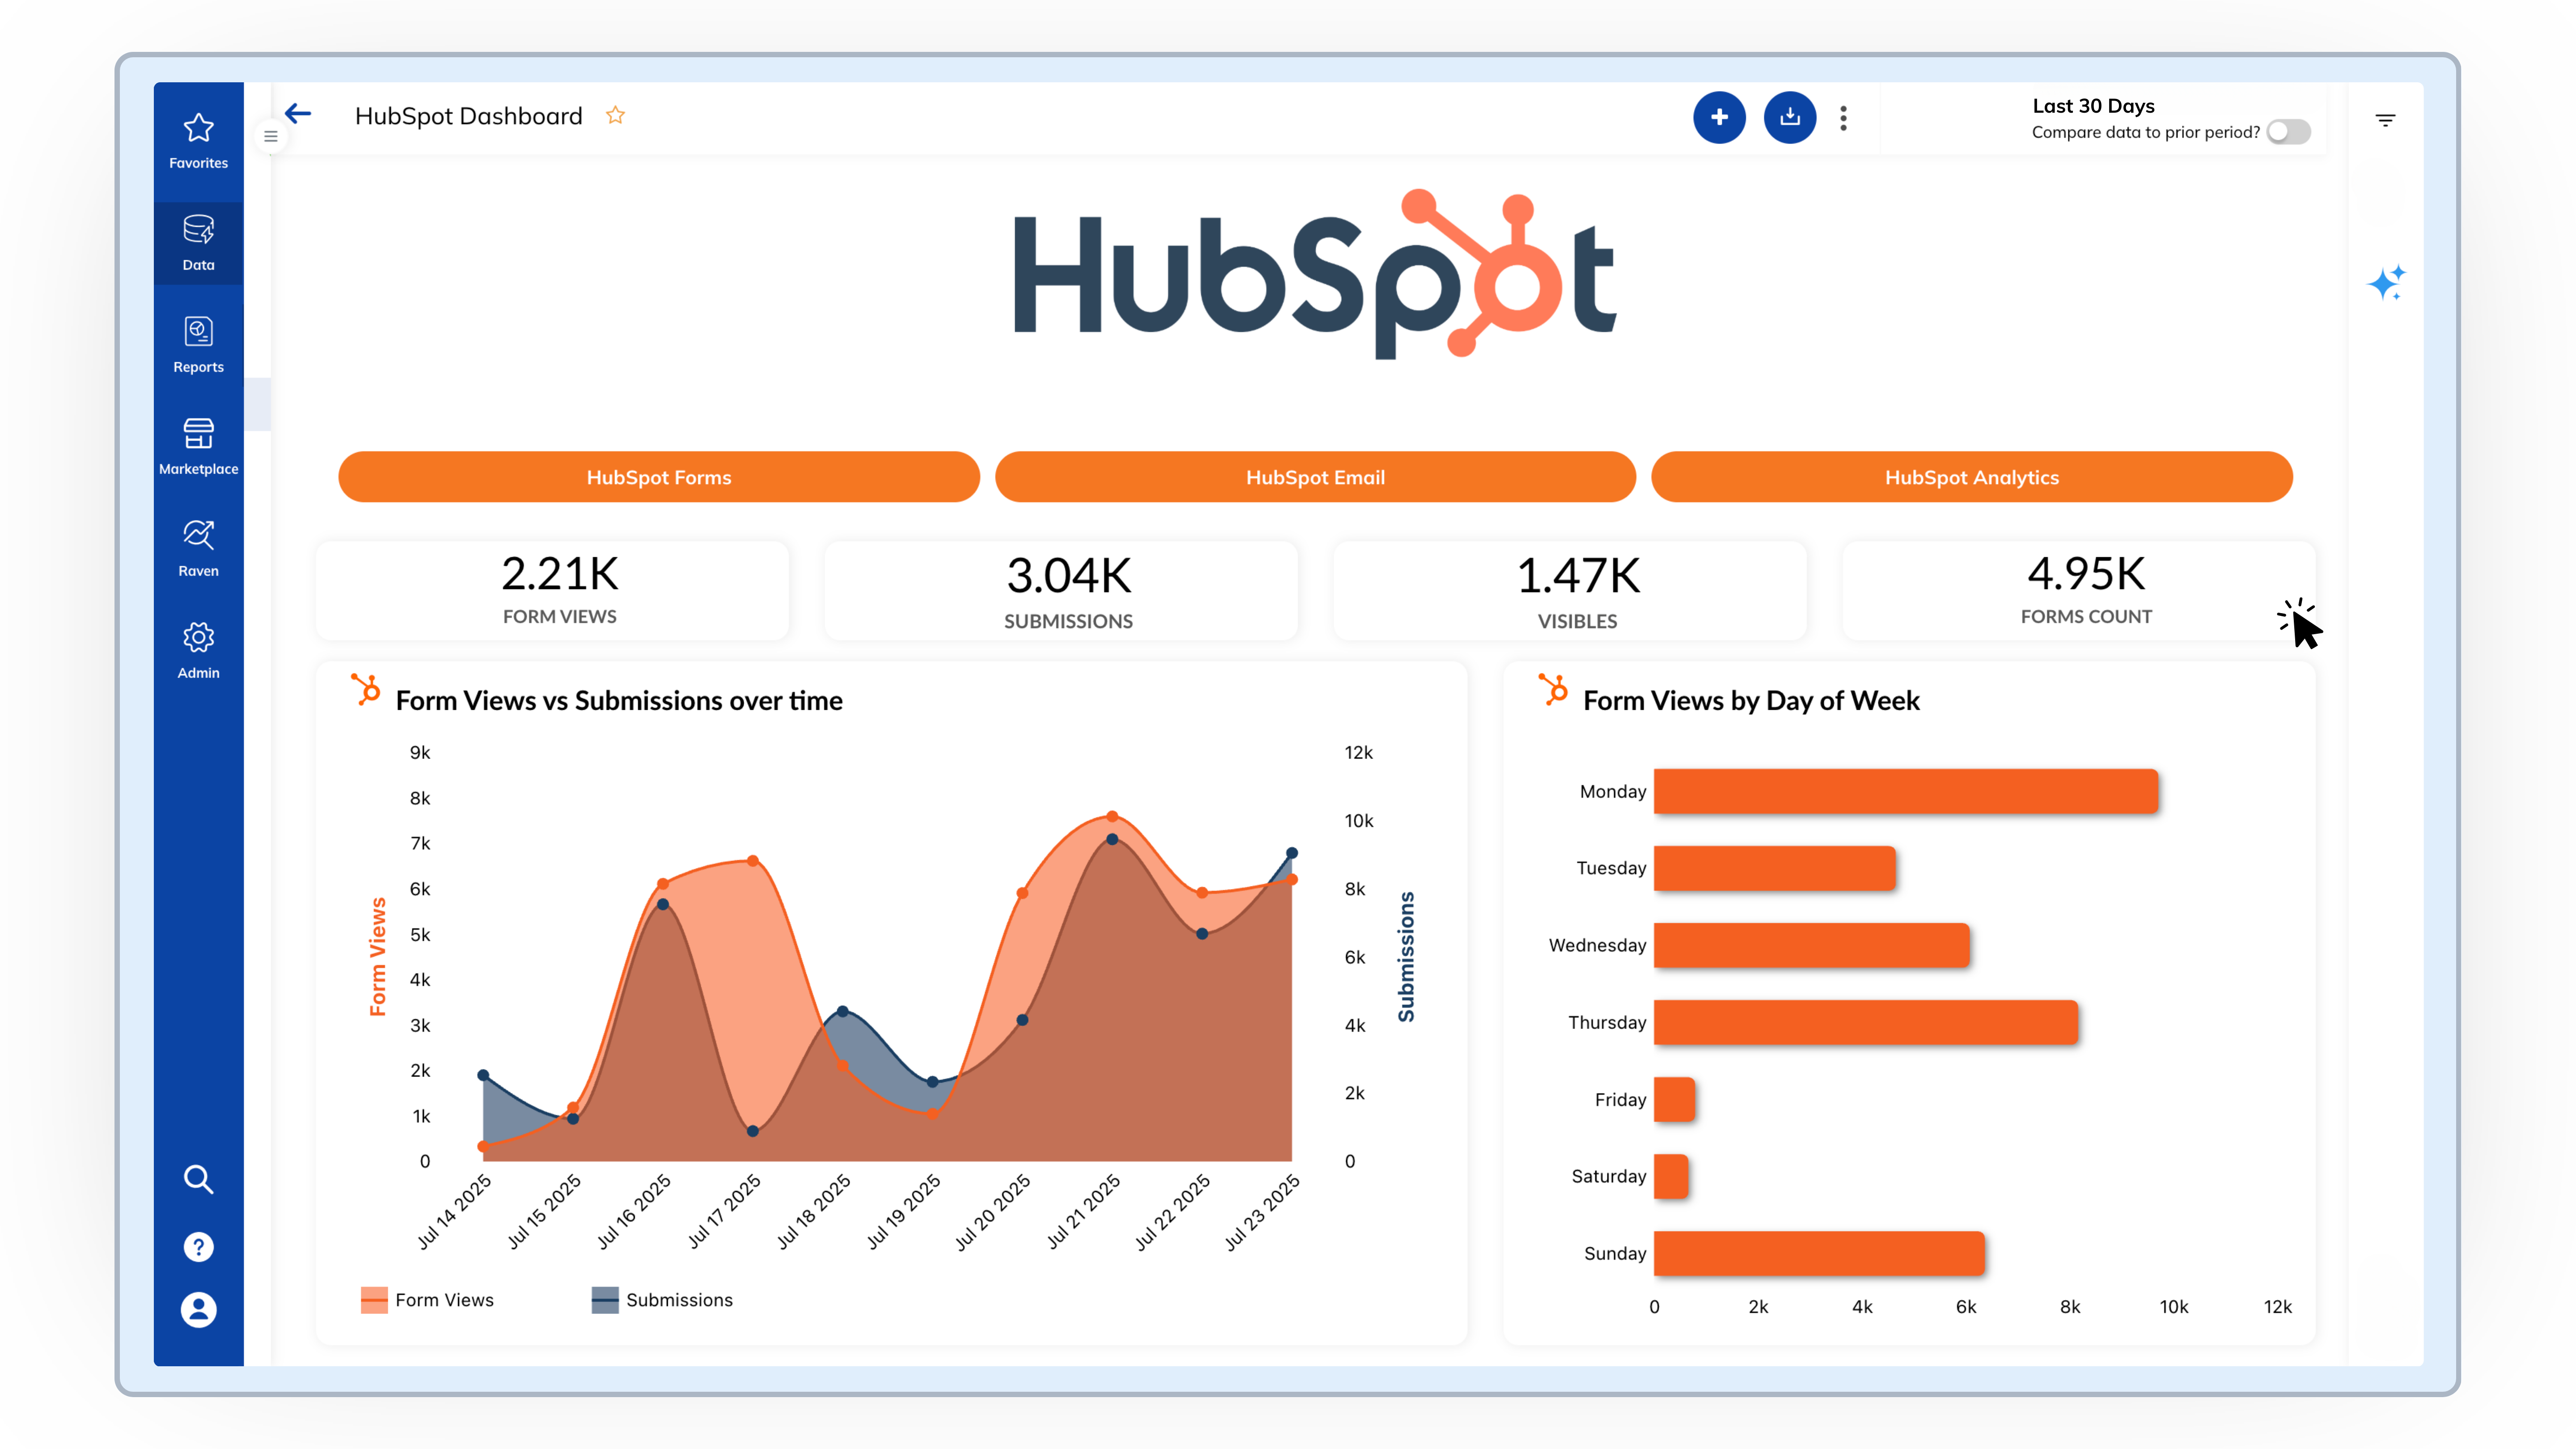The image size is (2576, 1449).
Task: Switch to the HubSpot Analytics tab
Action: click(x=1971, y=477)
